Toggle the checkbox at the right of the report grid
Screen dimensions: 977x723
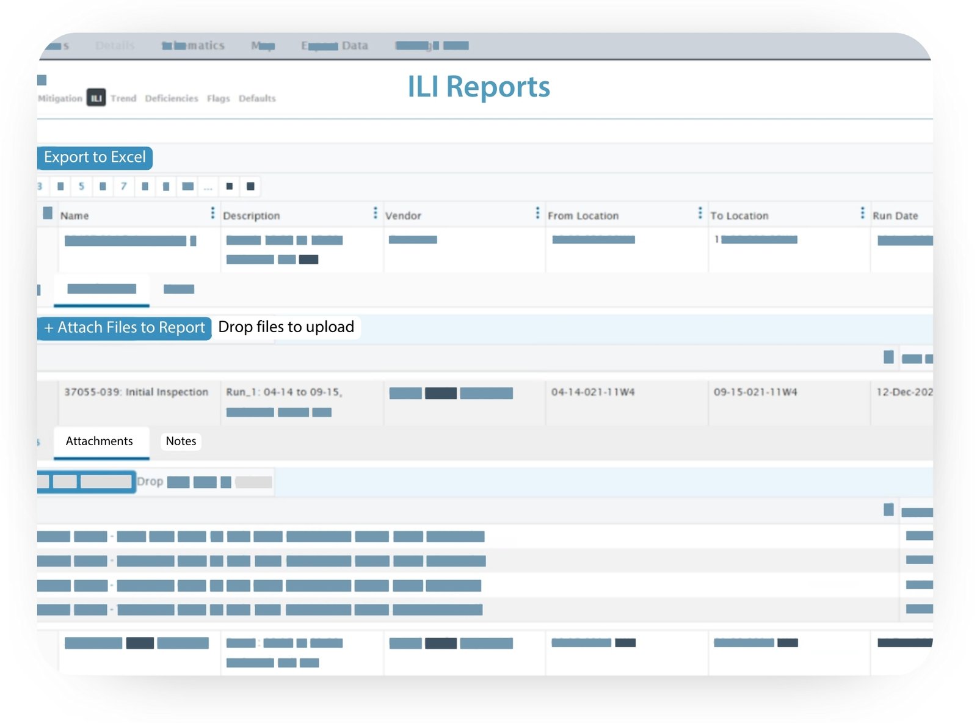pyautogui.click(x=890, y=358)
